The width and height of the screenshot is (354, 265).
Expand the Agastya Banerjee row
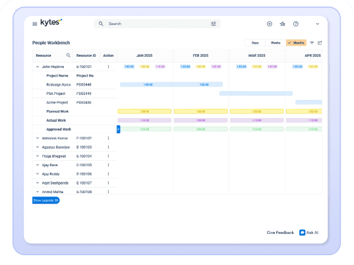(38, 147)
